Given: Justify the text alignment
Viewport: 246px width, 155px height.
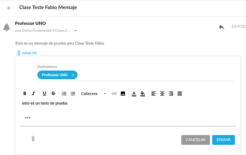Looking at the screenshot, I should pos(180,94).
